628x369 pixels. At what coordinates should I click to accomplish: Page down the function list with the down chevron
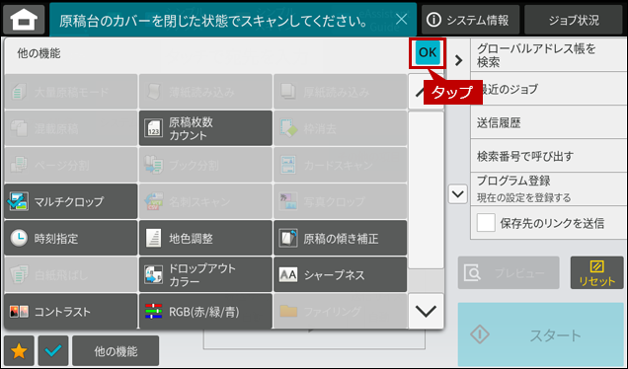pos(426,311)
